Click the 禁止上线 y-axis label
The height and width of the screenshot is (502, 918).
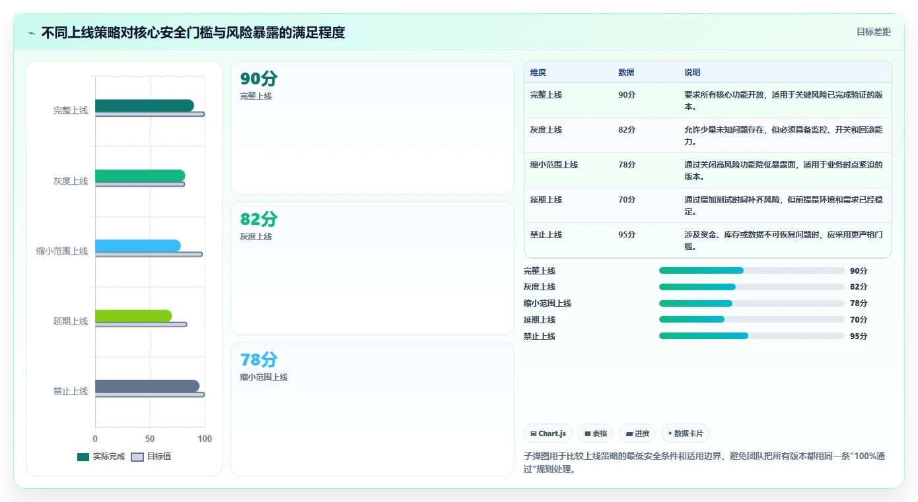tap(71, 391)
